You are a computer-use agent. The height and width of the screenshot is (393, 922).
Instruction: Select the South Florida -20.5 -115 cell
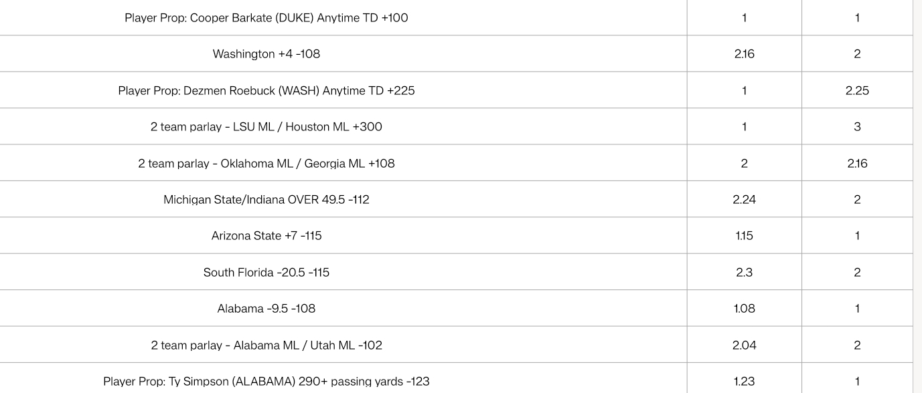266,272
